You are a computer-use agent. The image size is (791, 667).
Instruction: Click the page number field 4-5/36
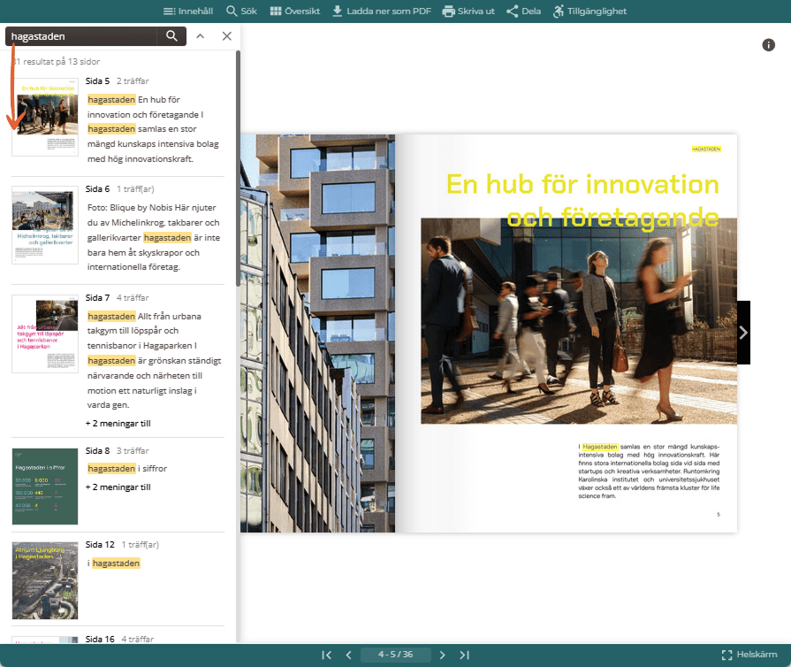[x=396, y=655]
